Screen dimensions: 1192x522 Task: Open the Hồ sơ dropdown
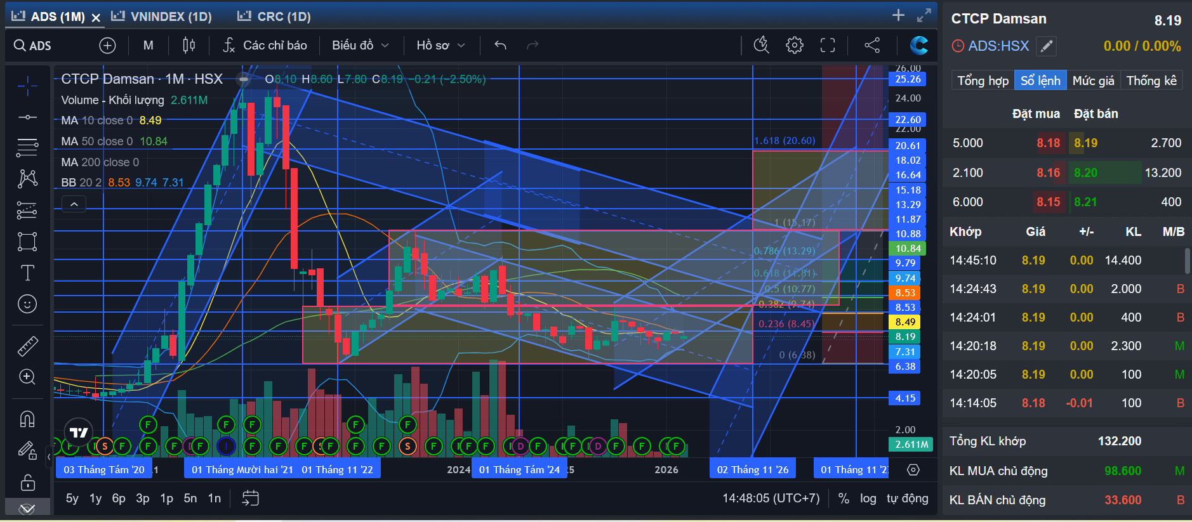click(x=441, y=46)
